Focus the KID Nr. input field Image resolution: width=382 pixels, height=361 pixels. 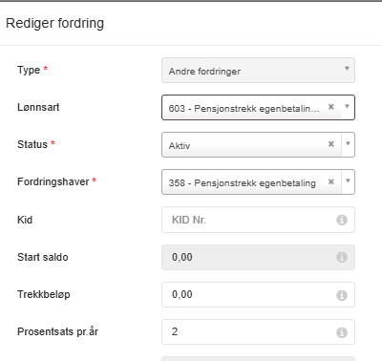(258, 220)
